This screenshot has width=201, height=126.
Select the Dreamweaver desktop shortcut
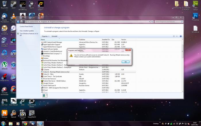click(x=195, y=6)
